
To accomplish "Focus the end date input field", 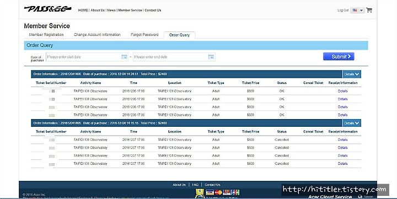I will click(x=174, y=57).
